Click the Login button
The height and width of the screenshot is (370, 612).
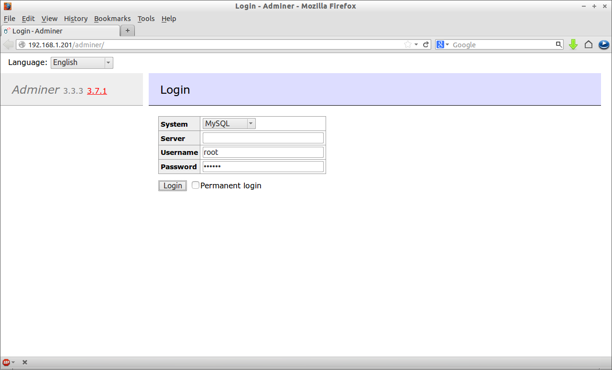pos(173,185)
